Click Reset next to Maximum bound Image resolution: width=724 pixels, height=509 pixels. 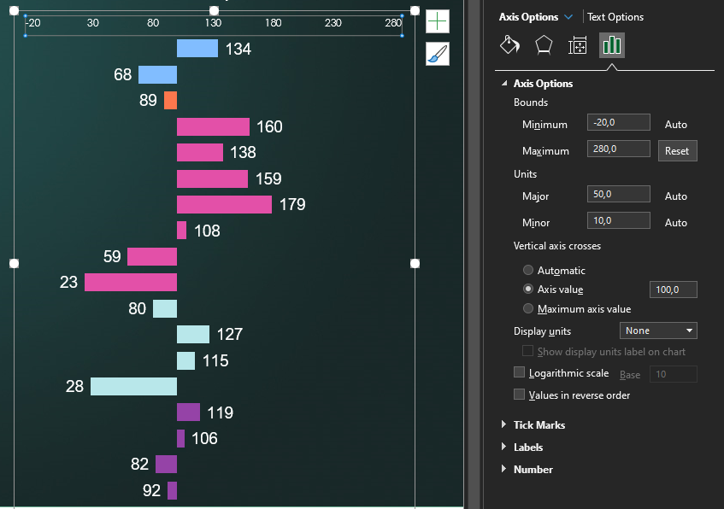(677, 150)
